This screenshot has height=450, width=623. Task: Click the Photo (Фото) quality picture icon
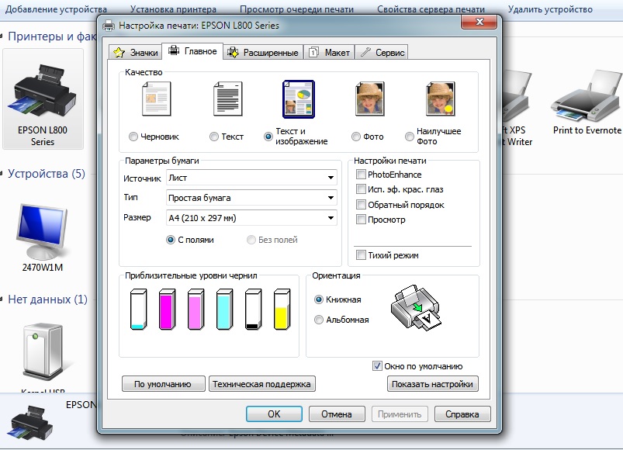pos(370,99)
